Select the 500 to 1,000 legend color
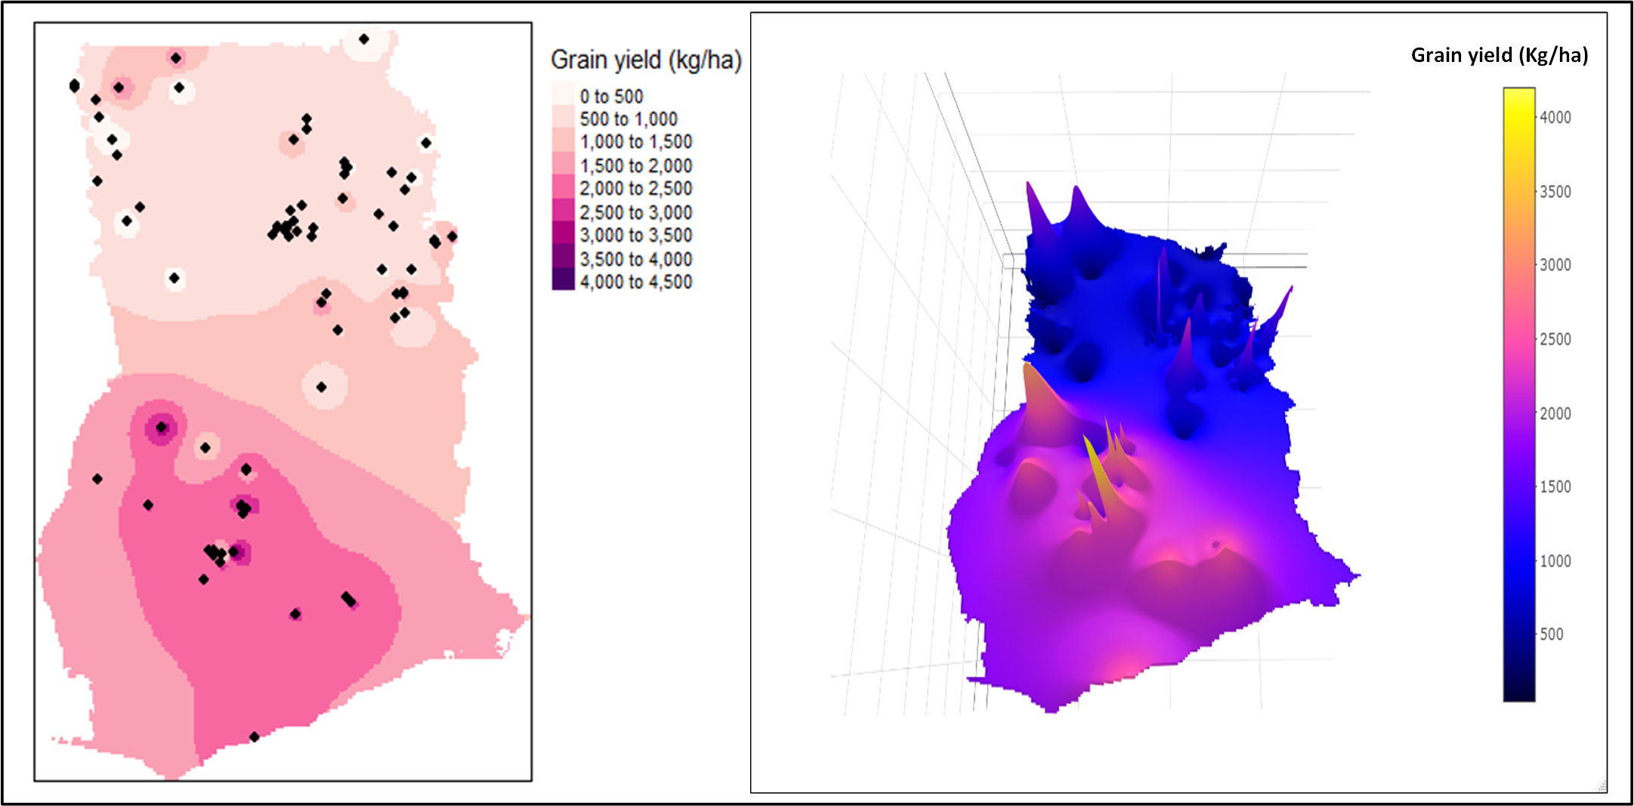Viewport: 1634px width, 806px height. point(564,117)
